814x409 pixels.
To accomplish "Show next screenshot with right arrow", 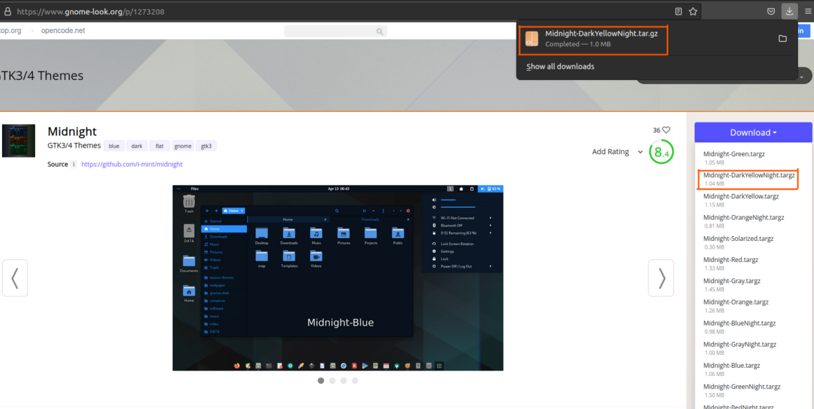I will pos(660,278).
